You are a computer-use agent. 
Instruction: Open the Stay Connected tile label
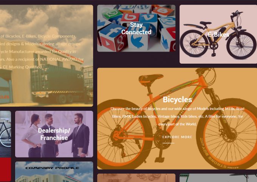(x=136, y=28)
